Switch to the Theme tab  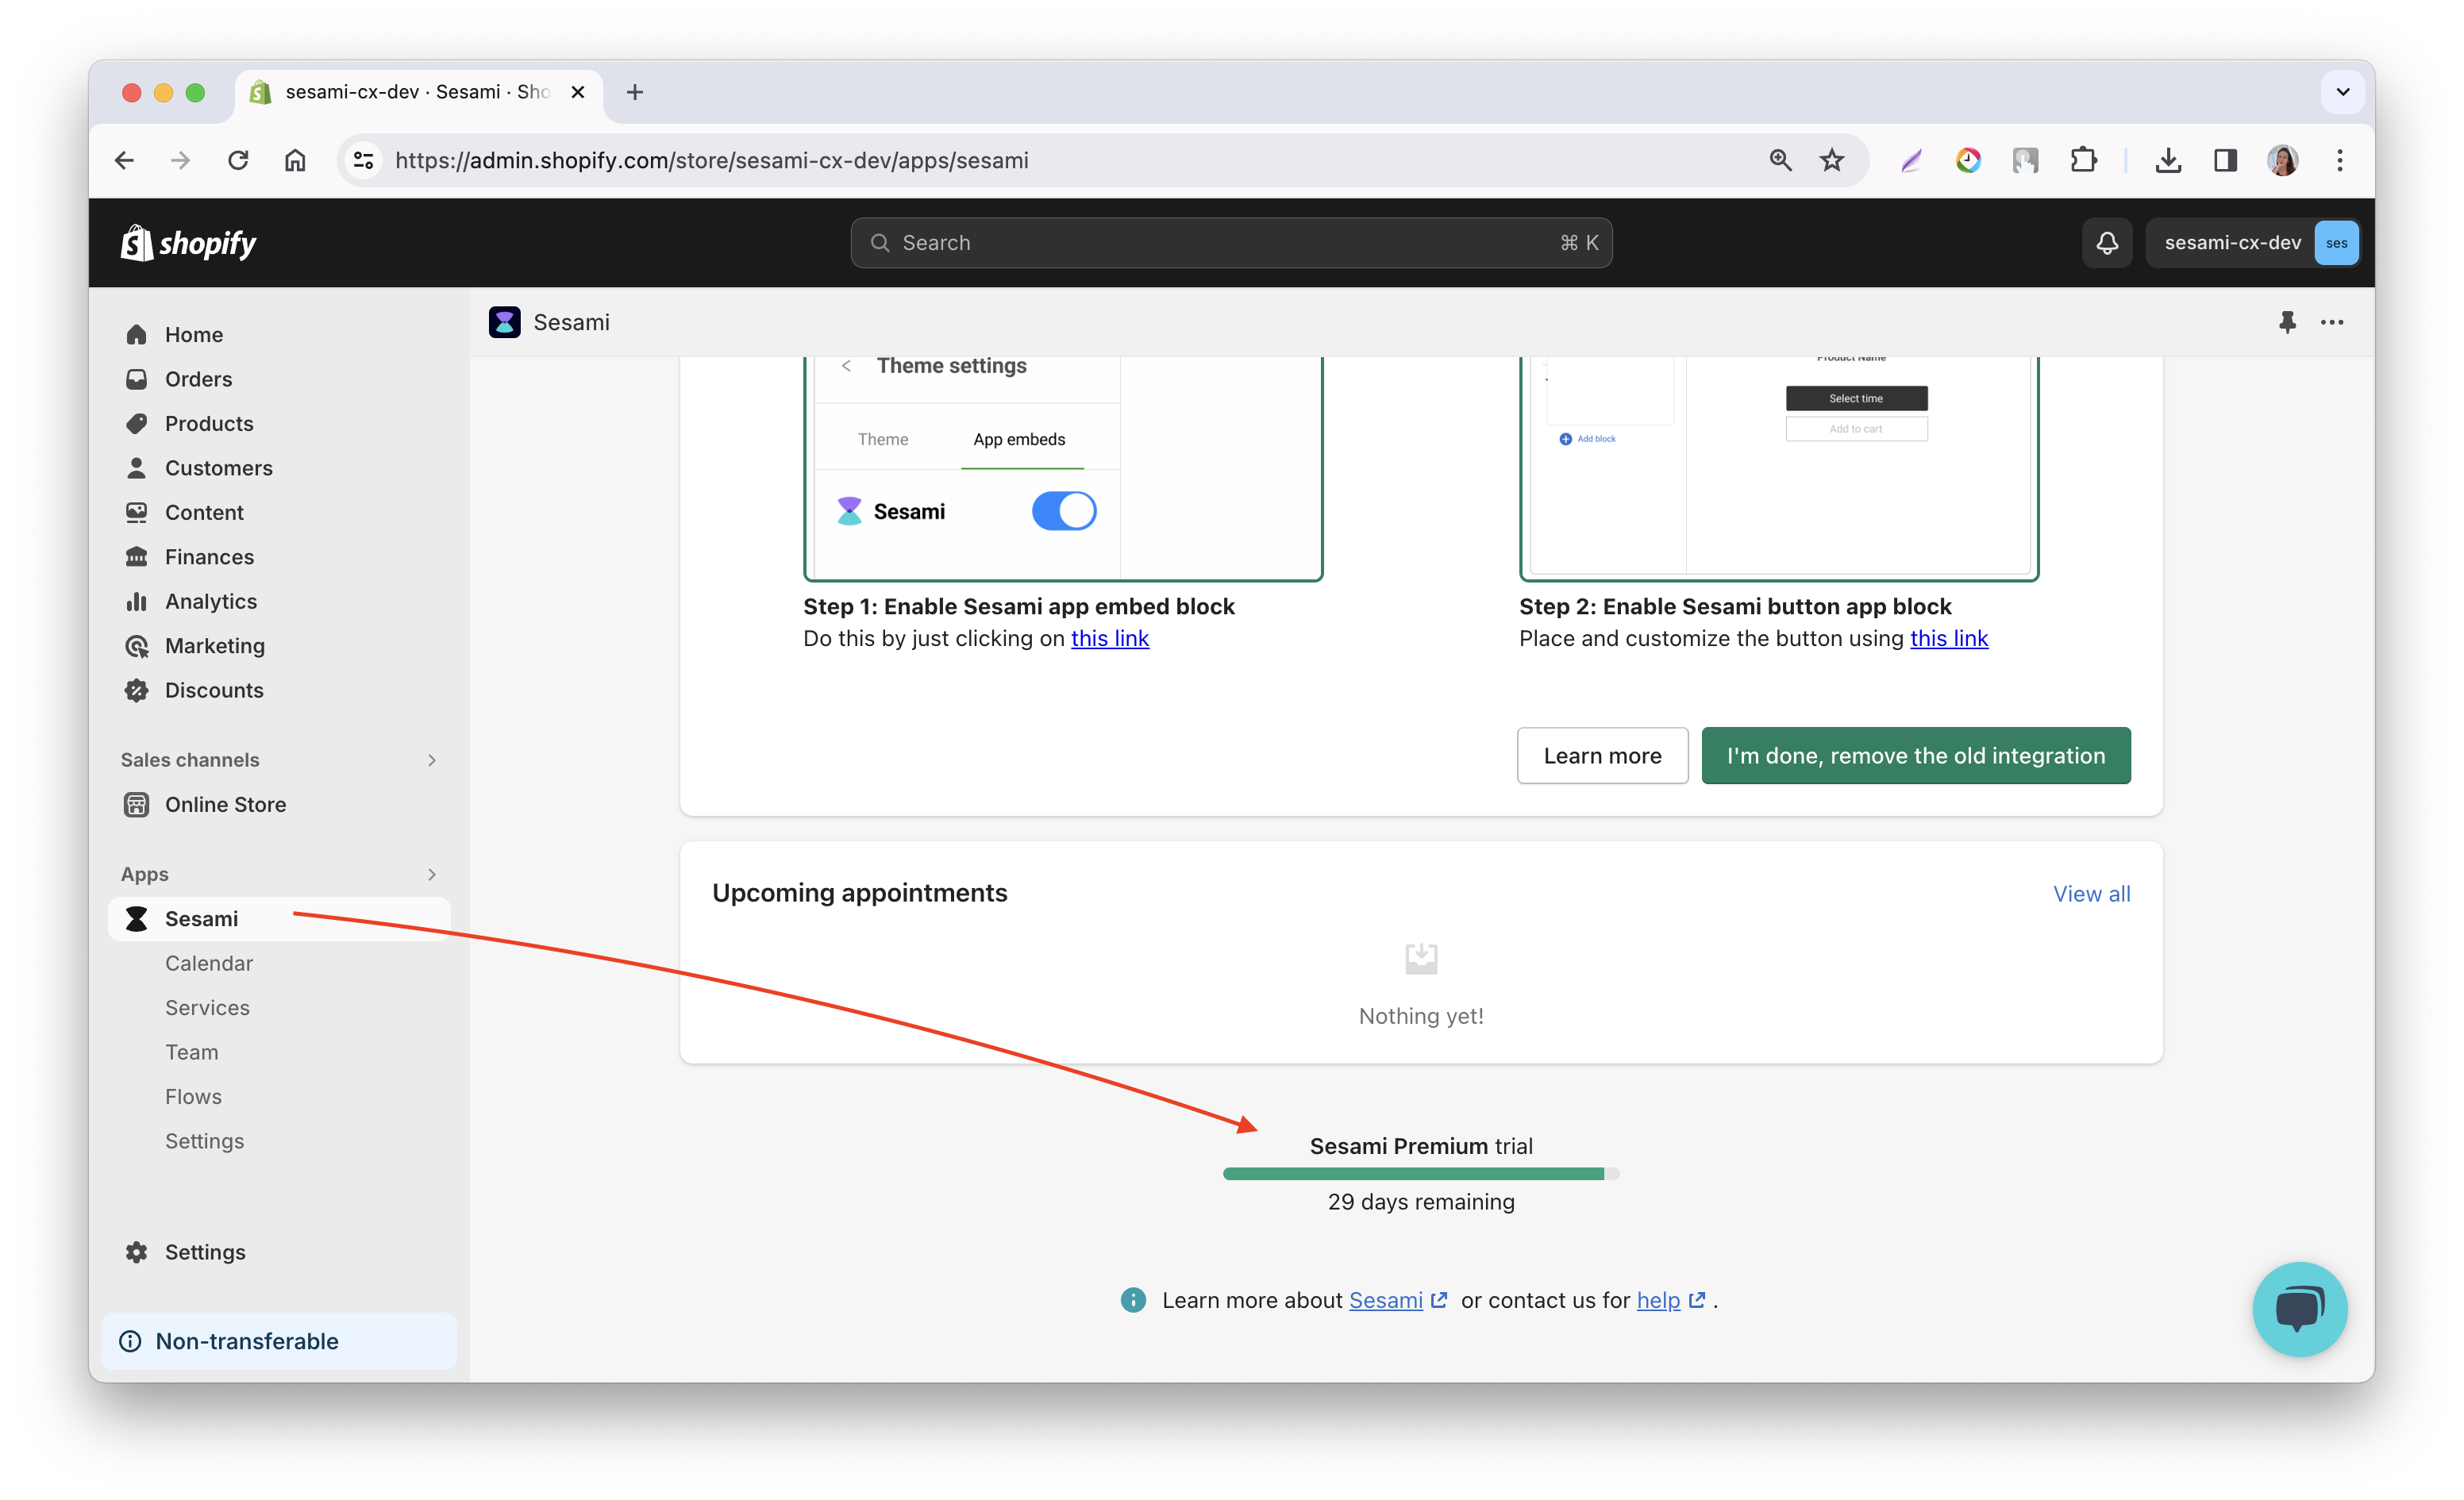click(883, 439)
